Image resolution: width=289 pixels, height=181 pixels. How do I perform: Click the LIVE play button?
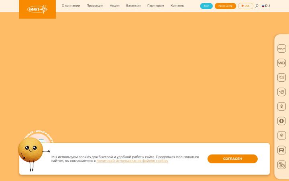tap(246, 6)
